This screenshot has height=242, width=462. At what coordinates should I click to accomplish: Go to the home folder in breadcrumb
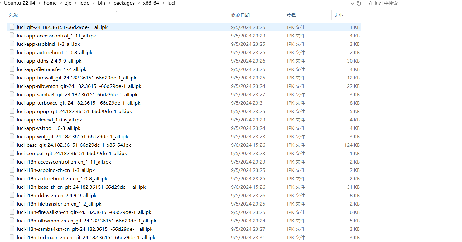click(50, 3)
